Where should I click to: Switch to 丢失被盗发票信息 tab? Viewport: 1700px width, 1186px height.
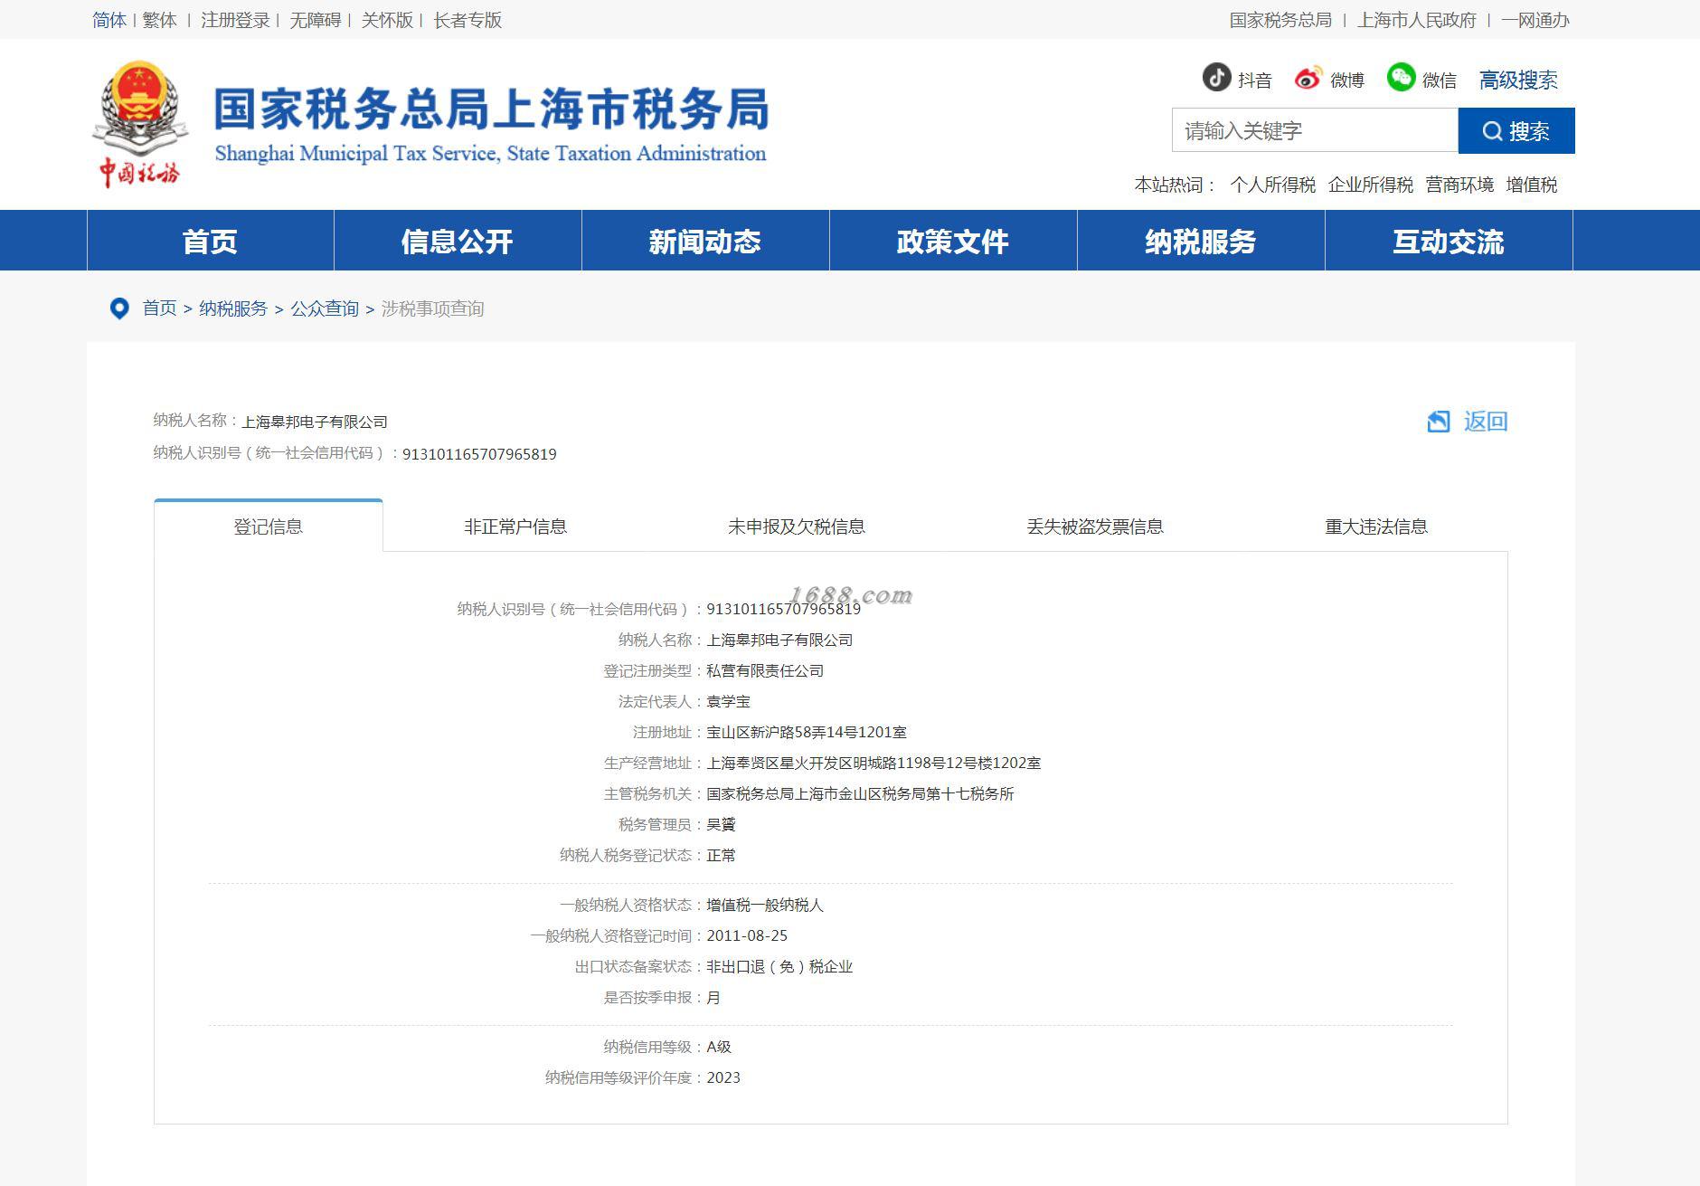(1095, 527)
